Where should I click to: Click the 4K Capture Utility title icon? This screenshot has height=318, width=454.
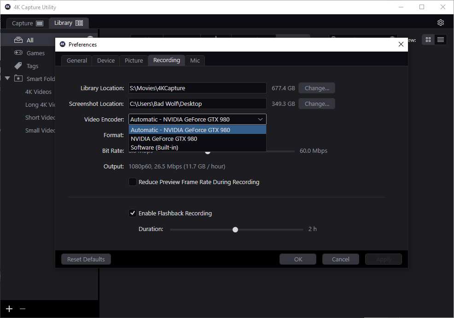click(x=7, y=7)
